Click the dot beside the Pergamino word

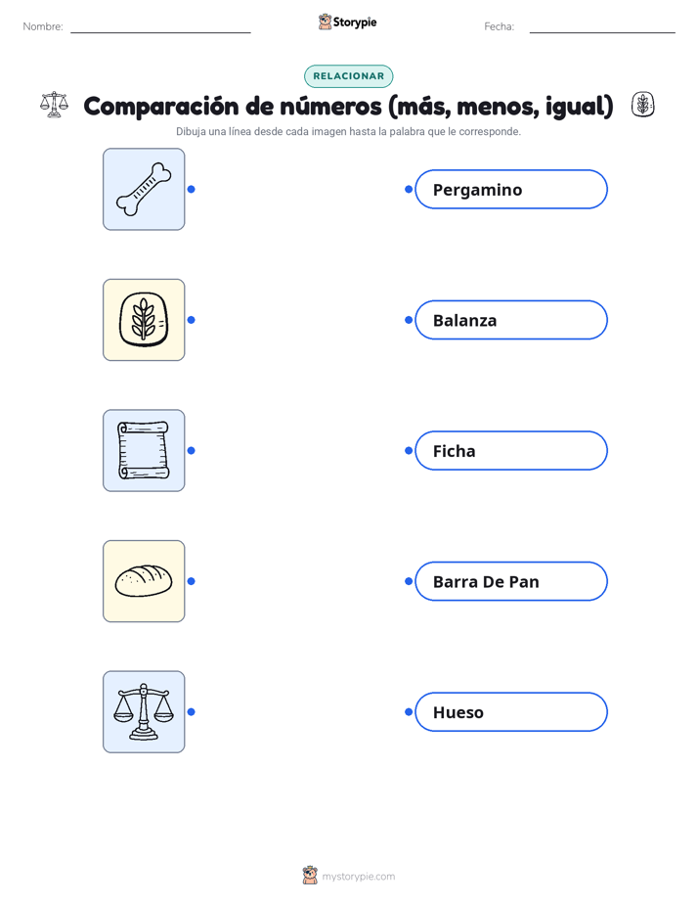(409, 189)
